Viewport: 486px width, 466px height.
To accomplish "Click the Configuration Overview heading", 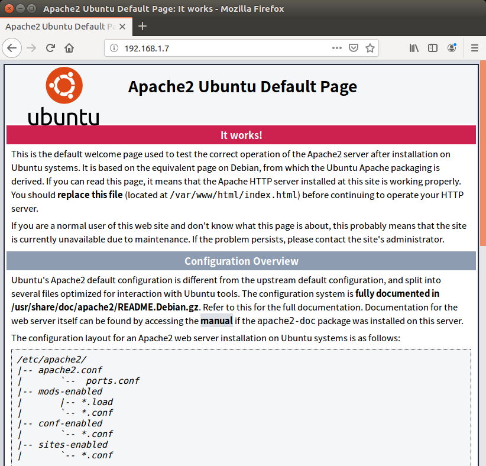I will (241, 261).
